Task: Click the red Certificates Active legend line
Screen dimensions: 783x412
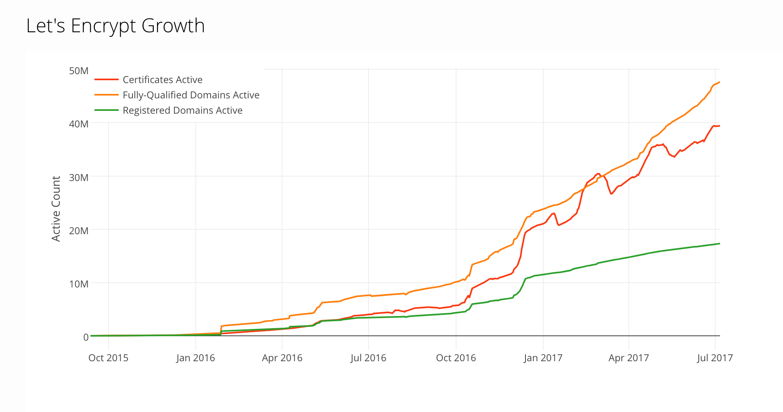Action: [x=107, y=79]
